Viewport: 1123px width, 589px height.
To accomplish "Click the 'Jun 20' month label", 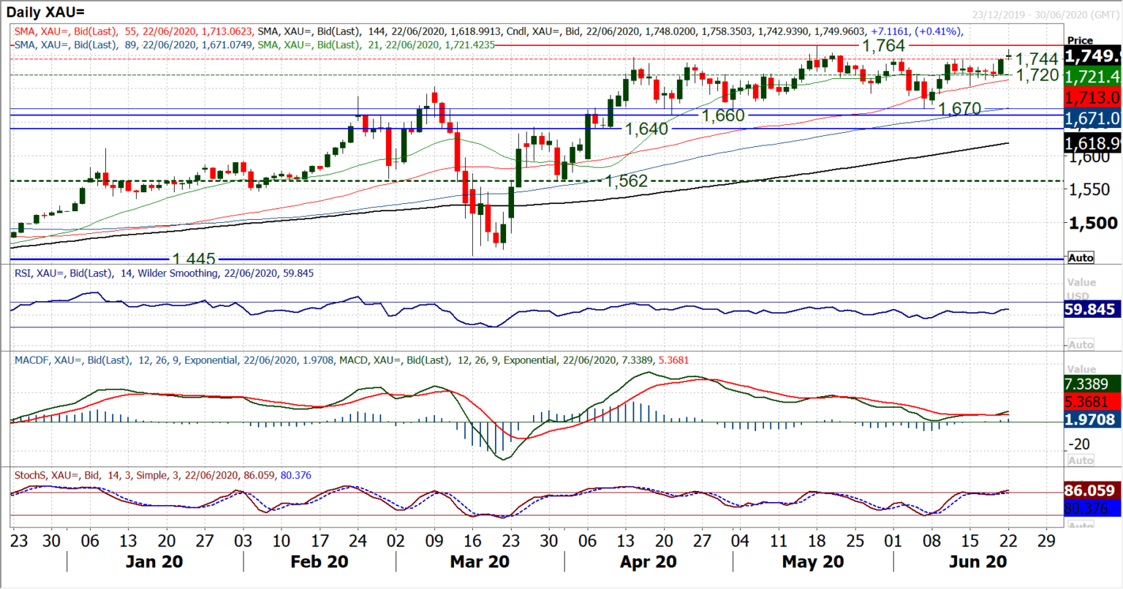I will pos(978,562).
